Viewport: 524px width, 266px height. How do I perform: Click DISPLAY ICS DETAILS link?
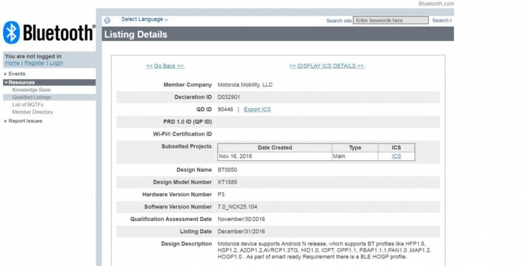coord(327,66)
